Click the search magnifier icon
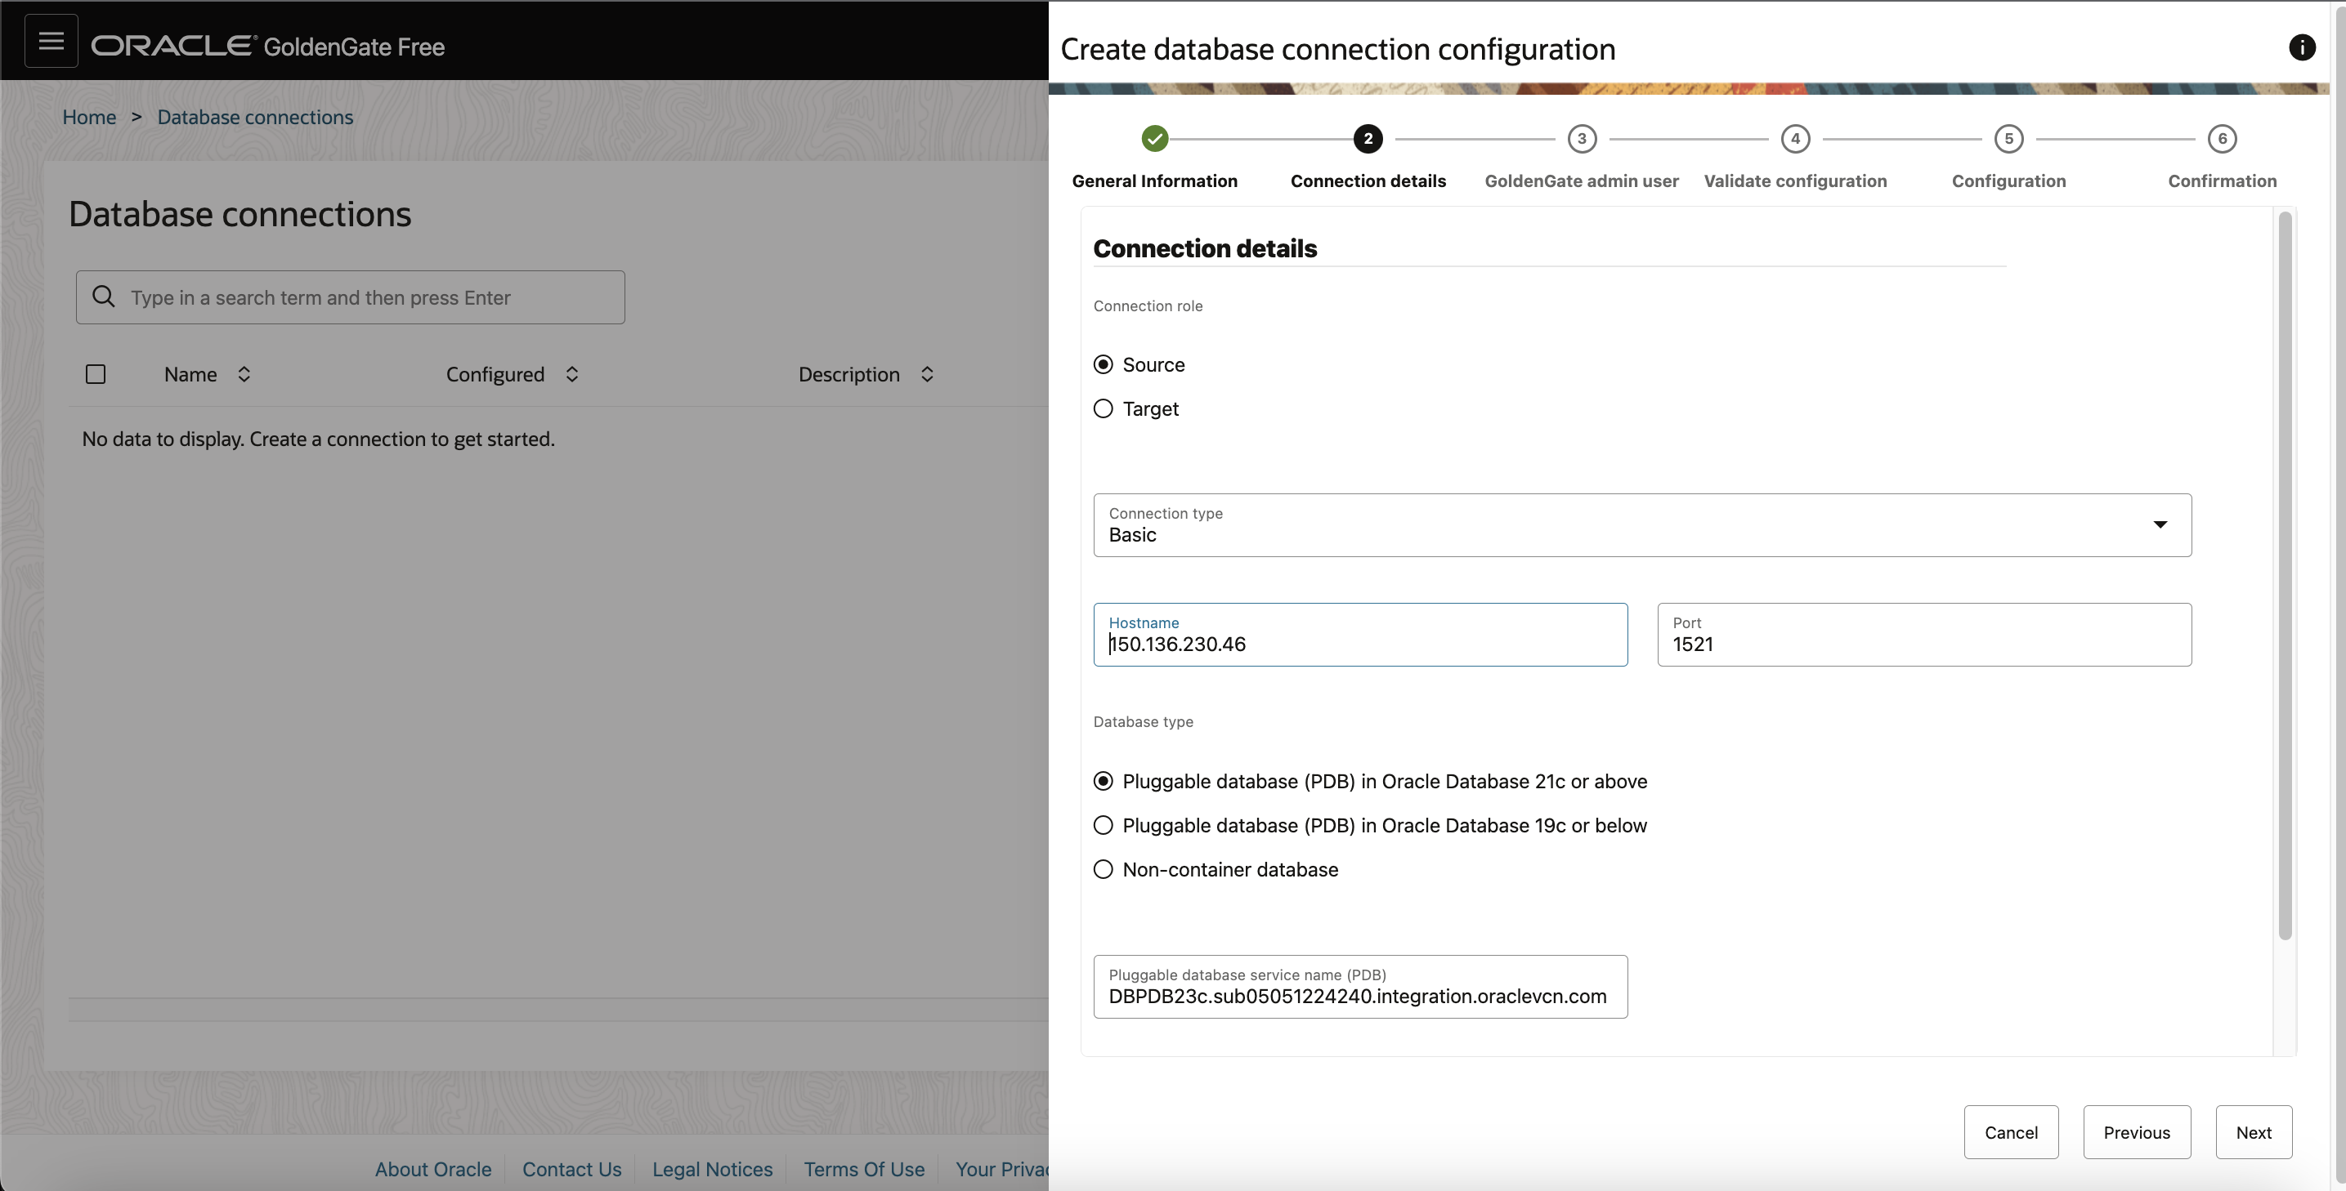 tap(104, 297)
